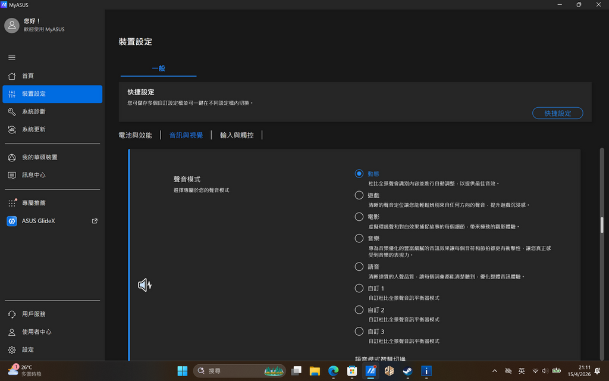Viewport: 609px width, 381px height.
Task: Open MyASUS icon in the taskbar
Action: click(371, 370)
